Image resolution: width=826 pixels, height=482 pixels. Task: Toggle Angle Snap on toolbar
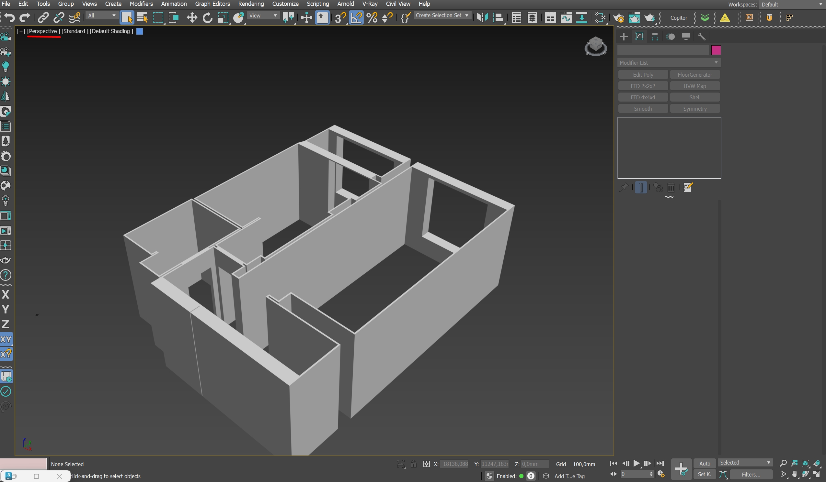point(356,17)
